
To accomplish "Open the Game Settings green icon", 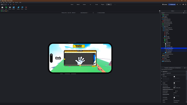I will tap(6, 8).
